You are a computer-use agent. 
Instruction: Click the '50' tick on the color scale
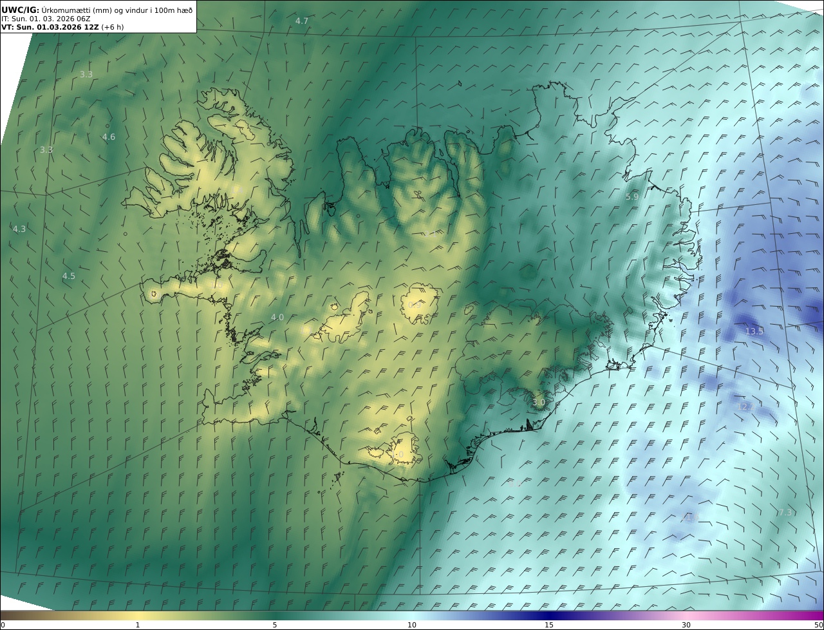818,625
